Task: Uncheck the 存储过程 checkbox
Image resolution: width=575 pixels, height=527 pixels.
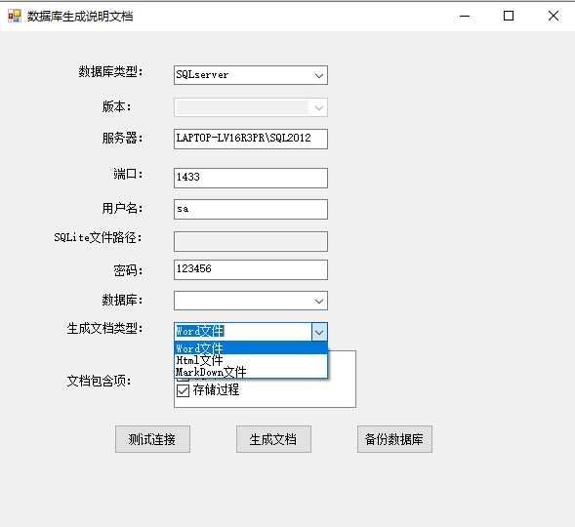Action: [x=183, y=390]
